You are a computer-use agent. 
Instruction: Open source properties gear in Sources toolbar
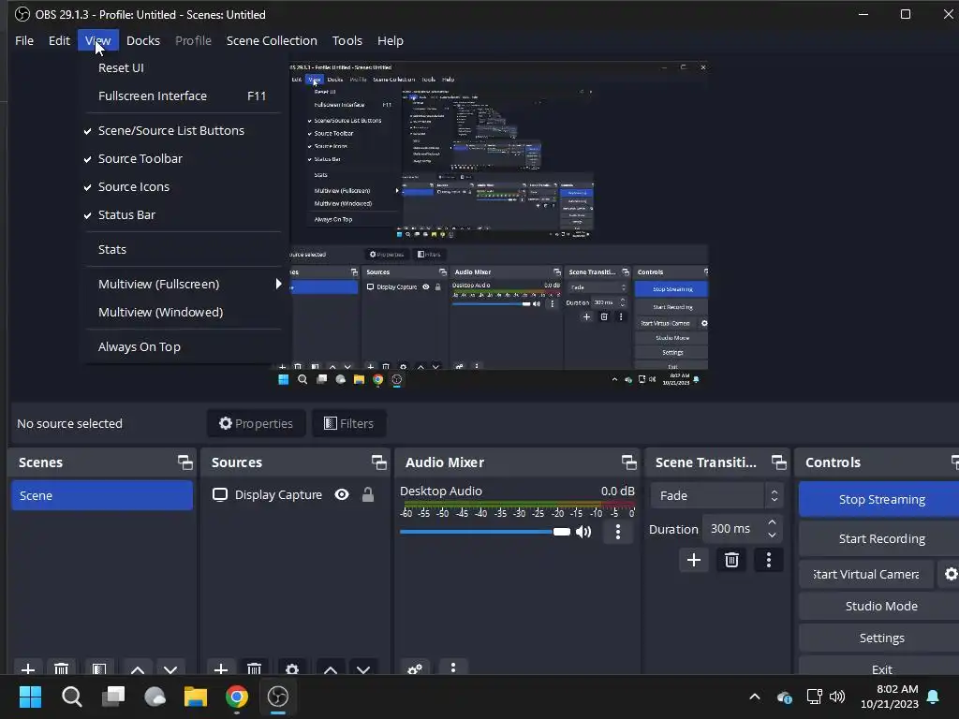point(292,668)
